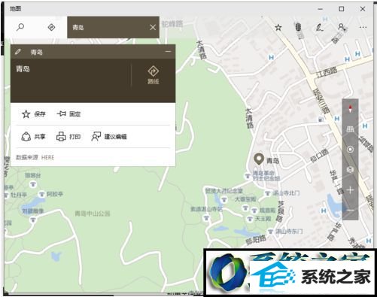The image size is (377, 297).
Task: Toggle traffic light icon in toolbar
Action: [298, 27]
